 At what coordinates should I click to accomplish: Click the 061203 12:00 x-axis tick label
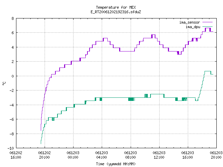pyautogui.click(x=159, y=155)
